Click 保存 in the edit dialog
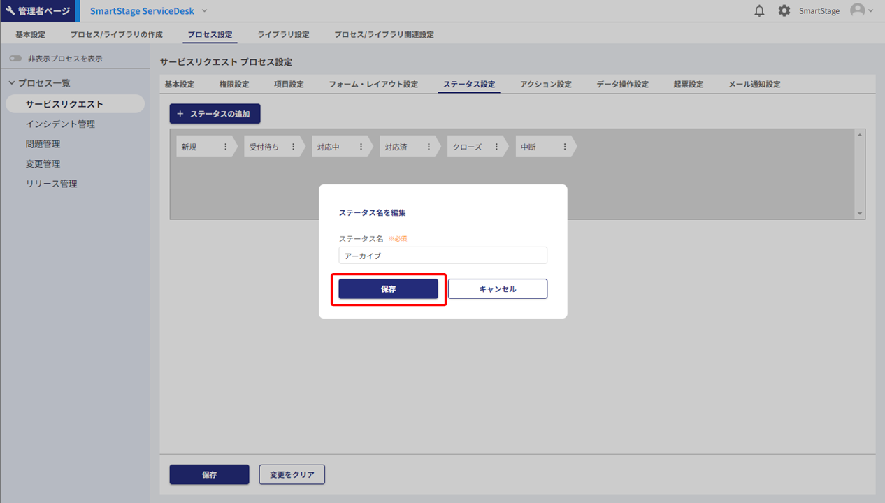The height and width of the screenshot is (503, 885). (x=388, y=289)
